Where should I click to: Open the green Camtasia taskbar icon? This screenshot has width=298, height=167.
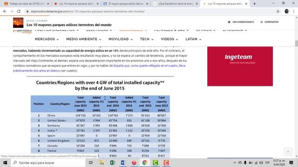(156, 163)
